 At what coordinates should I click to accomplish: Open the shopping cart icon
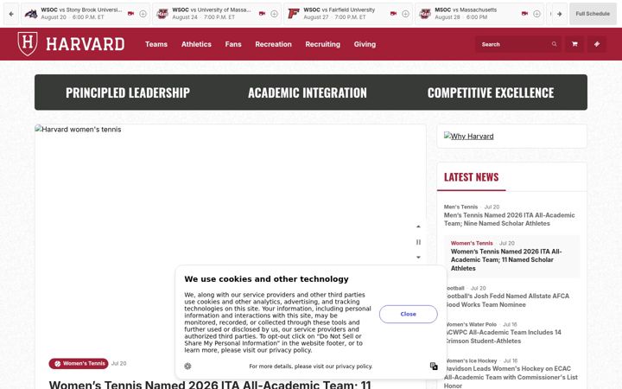(x=574, y=44)
